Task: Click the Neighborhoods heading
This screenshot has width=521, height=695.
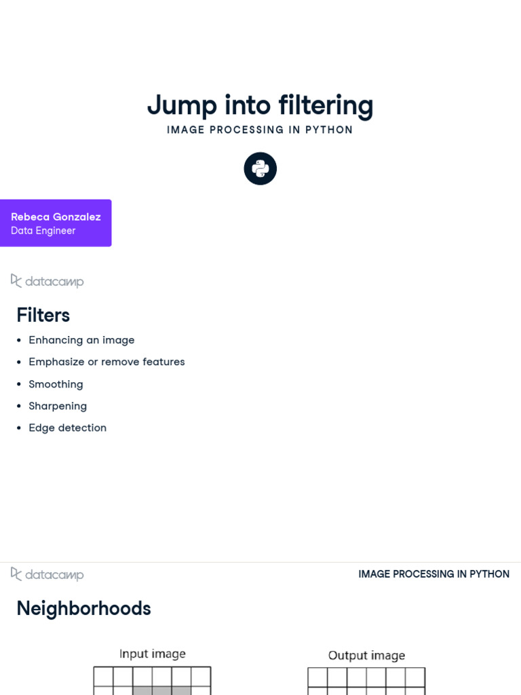Action: (x=83, y=609)
